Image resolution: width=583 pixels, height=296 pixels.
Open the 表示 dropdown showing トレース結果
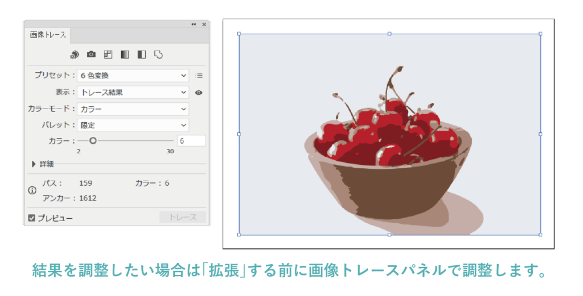pyautogui.click(x=133, y=93)
